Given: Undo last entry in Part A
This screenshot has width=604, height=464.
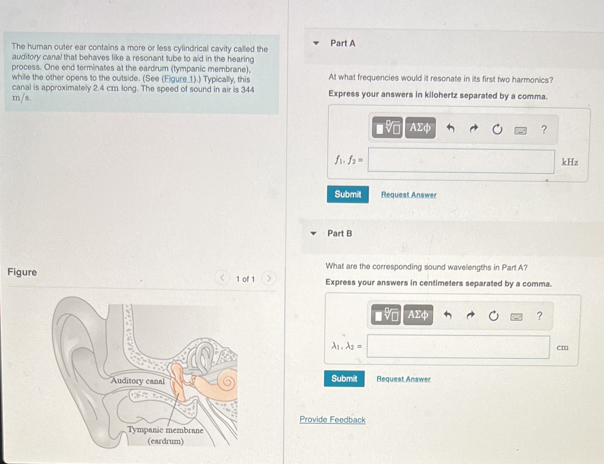Looking at the screenshot, I should [x=450, y=128].
